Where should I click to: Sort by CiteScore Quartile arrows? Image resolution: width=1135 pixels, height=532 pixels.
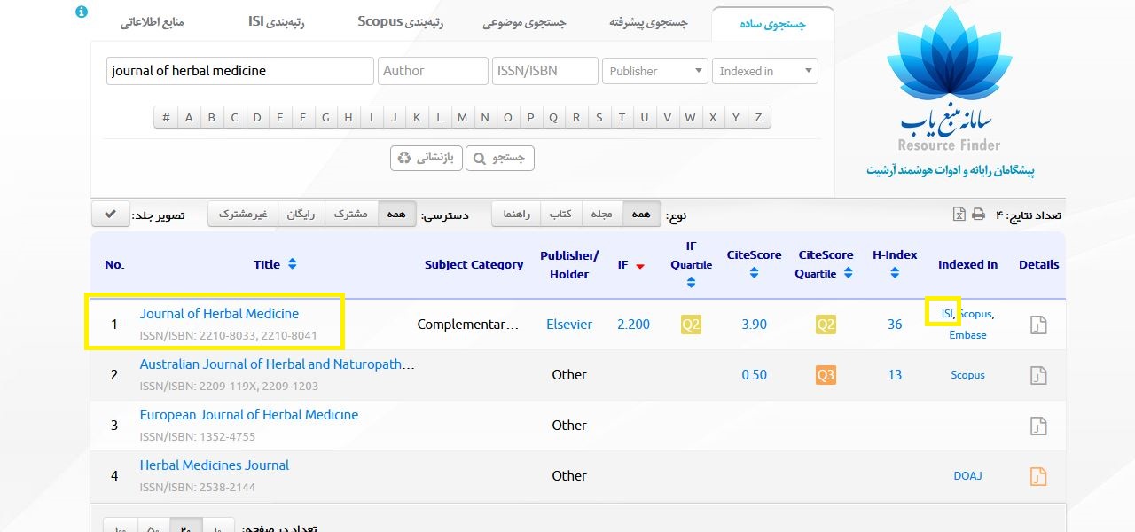coord(848,273)
